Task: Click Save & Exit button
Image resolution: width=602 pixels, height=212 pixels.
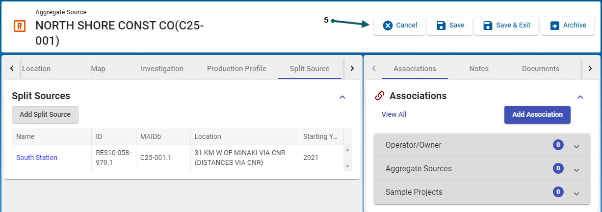Action: (x=506, y=26)
